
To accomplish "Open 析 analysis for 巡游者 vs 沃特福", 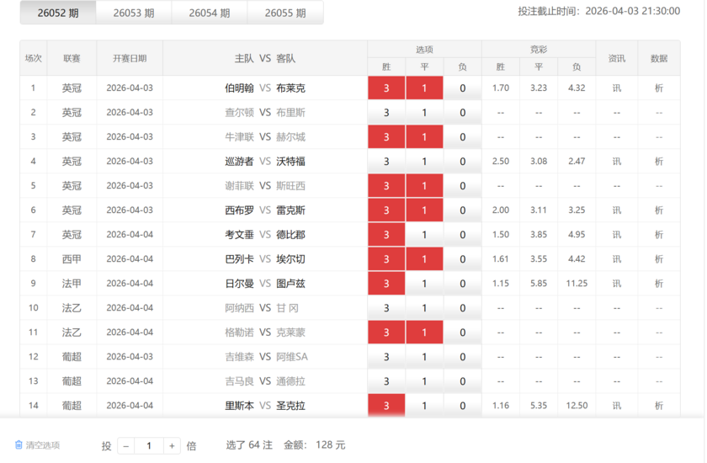I will pos(659,162).
